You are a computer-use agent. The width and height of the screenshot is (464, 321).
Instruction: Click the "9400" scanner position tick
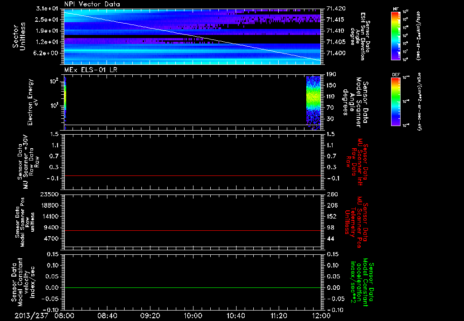click(51, 228)
